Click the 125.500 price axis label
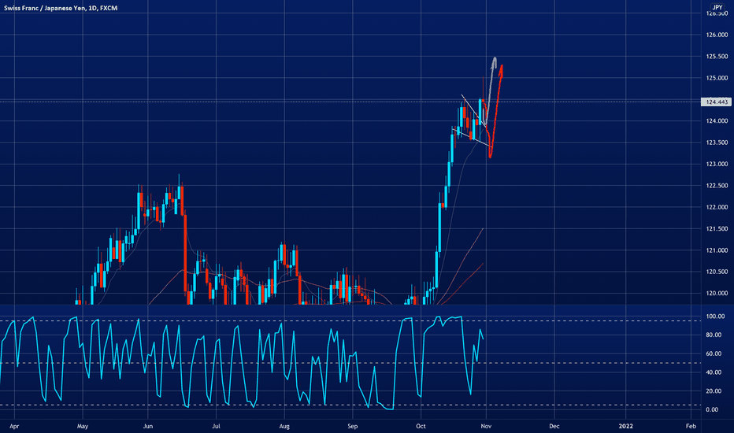This screenshot has width=734, height=433. 717,57
